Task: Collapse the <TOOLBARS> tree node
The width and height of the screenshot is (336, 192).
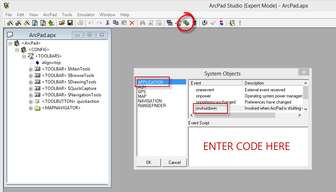Action: tap(24, 56)
